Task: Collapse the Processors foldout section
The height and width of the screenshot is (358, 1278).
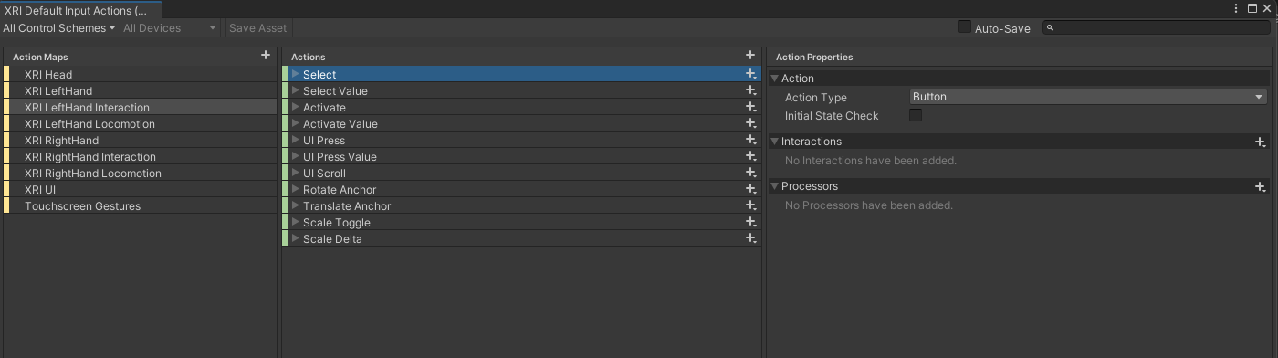Action: (775, 186)
